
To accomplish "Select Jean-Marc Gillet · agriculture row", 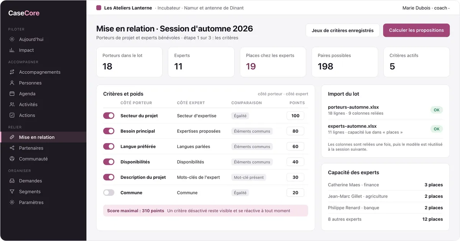I will coord(385,196).
